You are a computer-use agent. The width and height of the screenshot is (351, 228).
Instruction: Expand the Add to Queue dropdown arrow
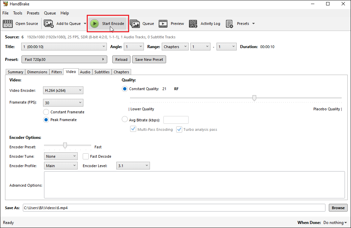[85, 24]
